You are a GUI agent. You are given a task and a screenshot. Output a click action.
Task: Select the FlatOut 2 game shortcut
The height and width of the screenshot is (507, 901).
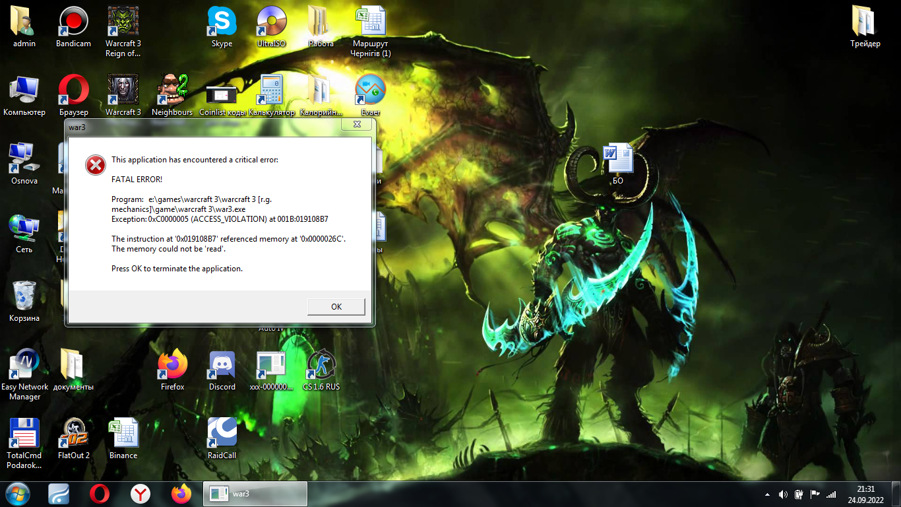(73, 439)
